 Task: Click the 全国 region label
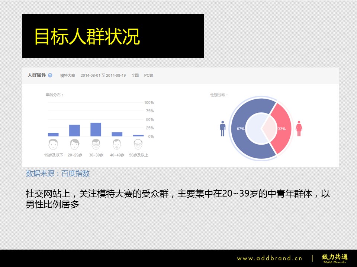point(135,75)
